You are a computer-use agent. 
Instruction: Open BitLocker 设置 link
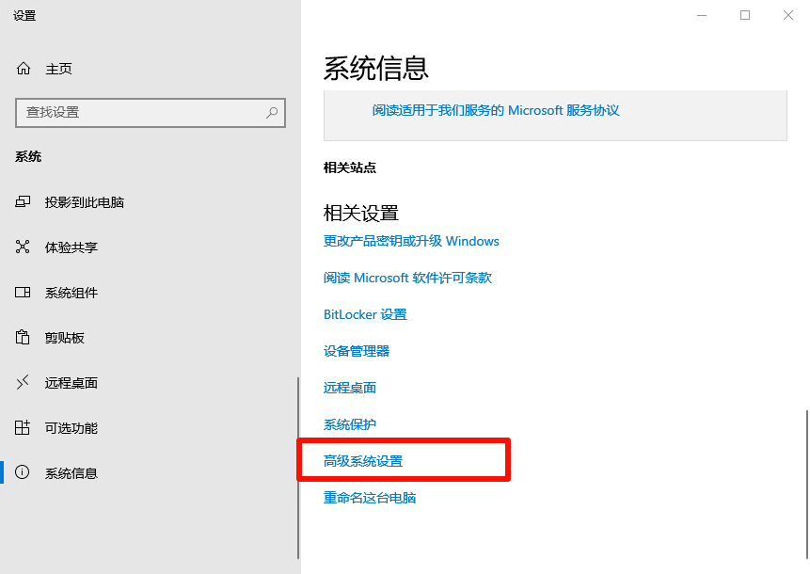[x=365, y=314]
